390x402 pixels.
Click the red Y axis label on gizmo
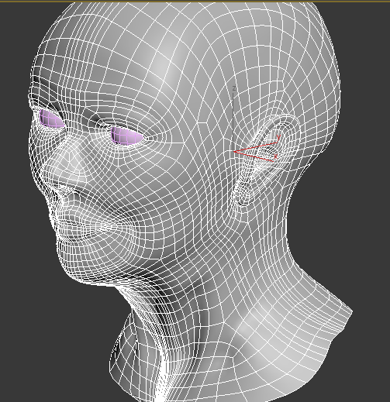click(278, 137)
